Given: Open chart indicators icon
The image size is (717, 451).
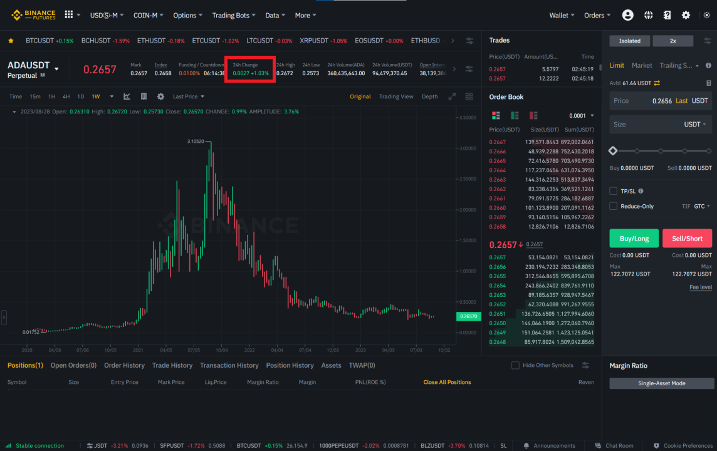Looking at the screenshot, I should click(x=127, y=96).
